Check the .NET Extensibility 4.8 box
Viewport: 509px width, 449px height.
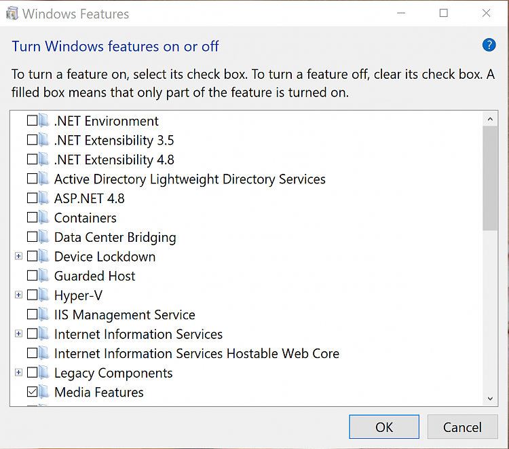pos(32,159)
